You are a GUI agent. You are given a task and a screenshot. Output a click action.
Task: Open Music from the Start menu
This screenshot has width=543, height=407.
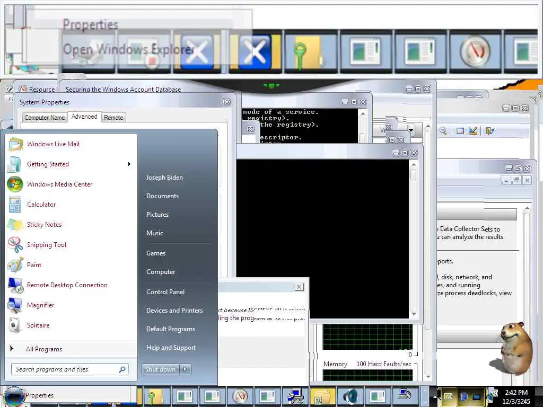point(155,233)
